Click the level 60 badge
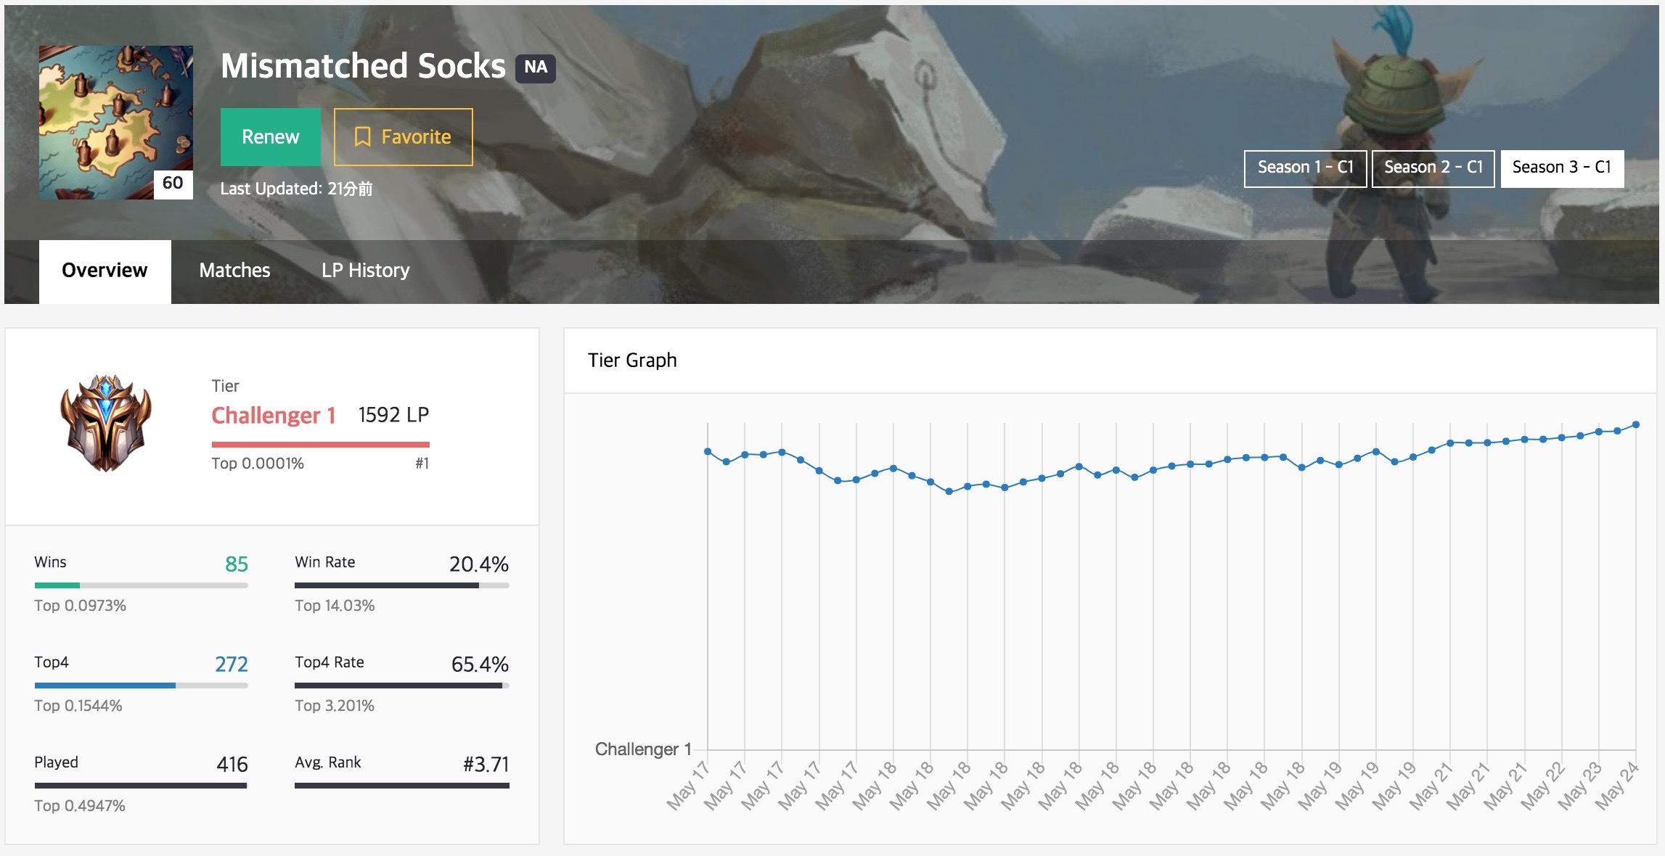Viewport: 1665px width, 856px height. [173, 184]
